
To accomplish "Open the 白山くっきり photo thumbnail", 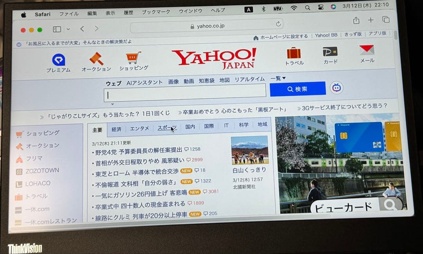I will [250, 150].
